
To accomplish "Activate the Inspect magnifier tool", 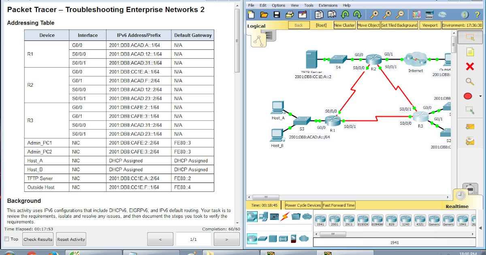I will 470,81.
